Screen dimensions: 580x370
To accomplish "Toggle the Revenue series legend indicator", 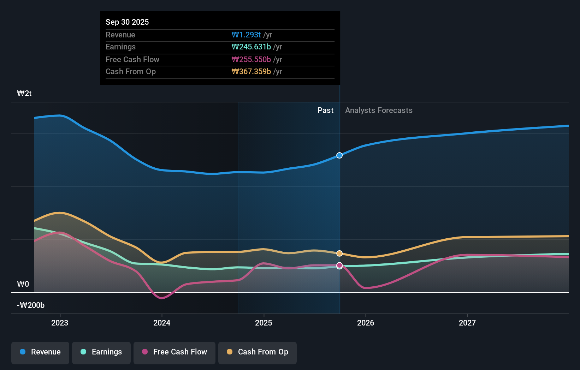I will (x=22, y=352).
